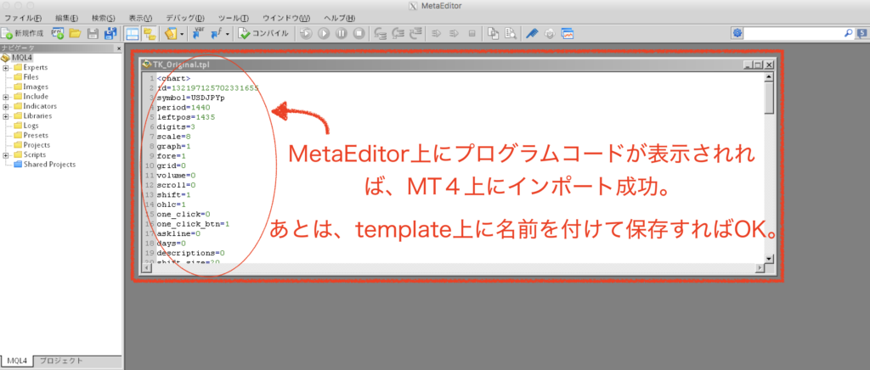Select the Shared Projects folder

(x=44, y=165)
